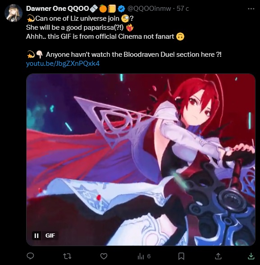Open the youtu.be/JbgZXnPQxk4 link
The width and height of the screenshot is (260, 265).
63,64
